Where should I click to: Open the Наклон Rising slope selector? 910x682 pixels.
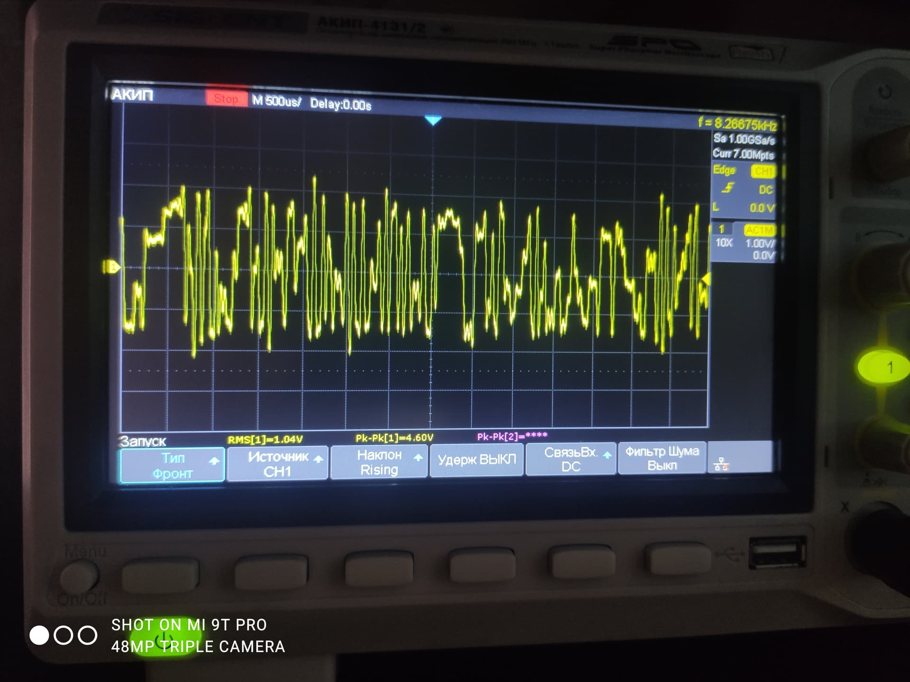tap(379, 462)
